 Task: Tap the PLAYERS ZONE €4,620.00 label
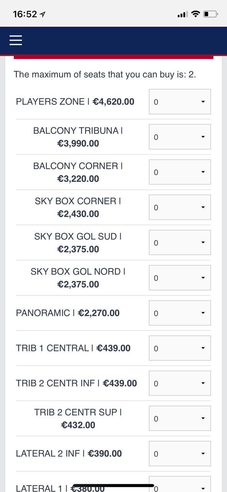coord(75,102)
